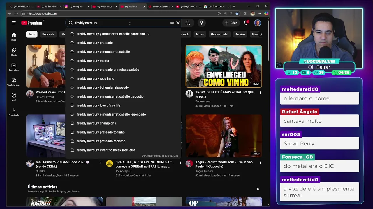Choose suggestion 'freddy mercury e montserrat caballe legendado'
The height and width of the screenshot is (209, 373).
pyautogui.click(x=123, y=114)
